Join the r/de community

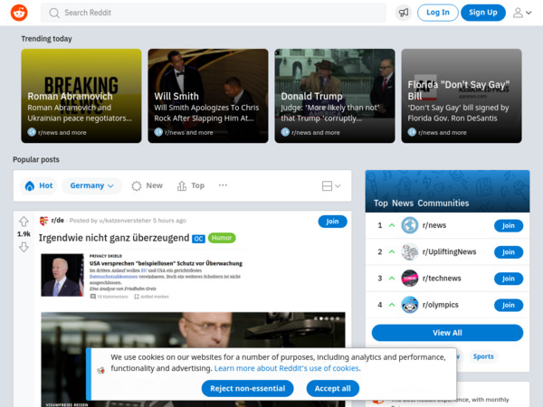pos(332,222)
